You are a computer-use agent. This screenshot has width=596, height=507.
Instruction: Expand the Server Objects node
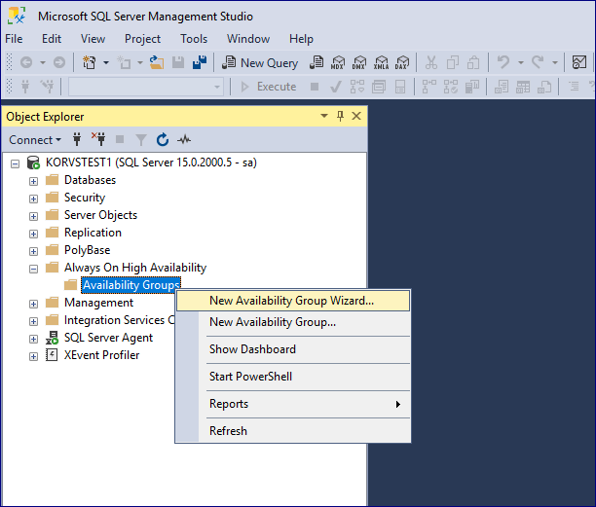click(x=33, y=216)
